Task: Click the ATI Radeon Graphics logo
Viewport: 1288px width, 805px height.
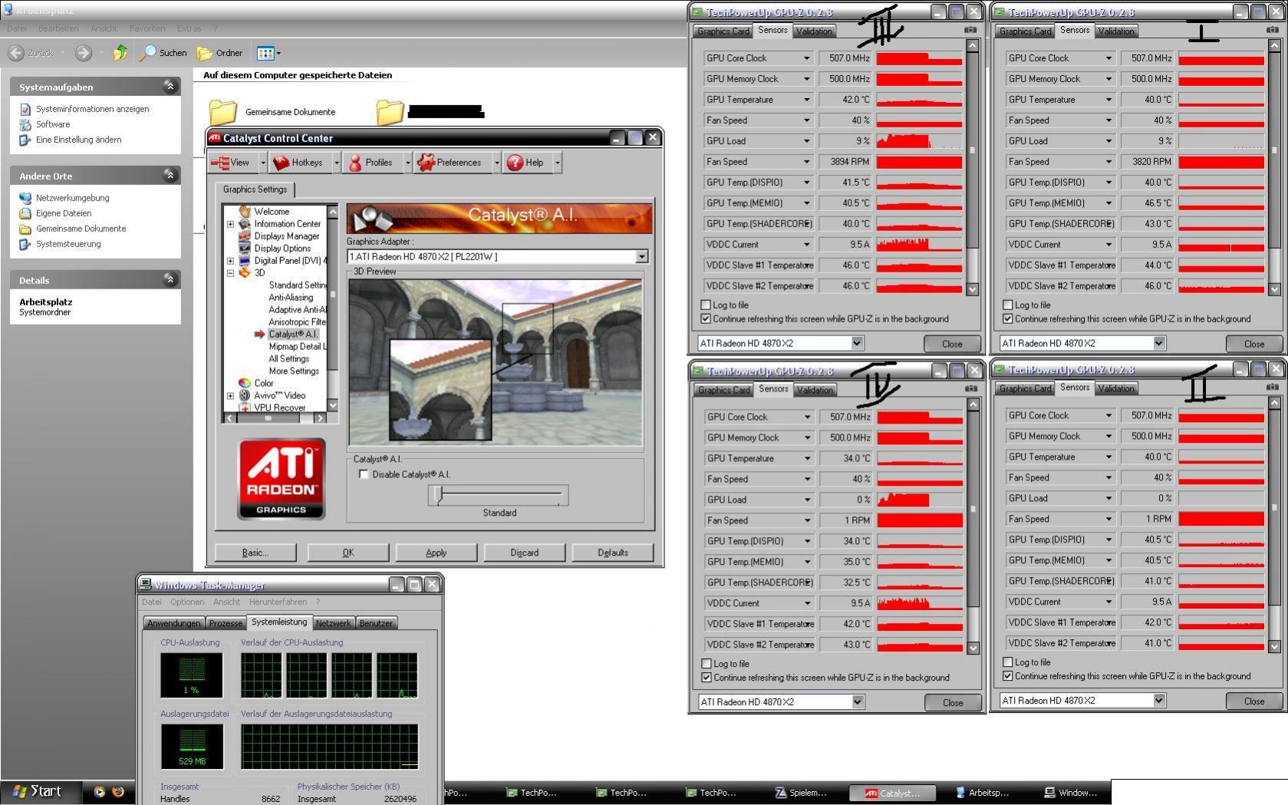Action: 282,478
